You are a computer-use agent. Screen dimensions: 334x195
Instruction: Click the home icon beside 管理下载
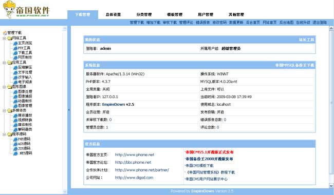pyautogui.click(x=5, y=33)
